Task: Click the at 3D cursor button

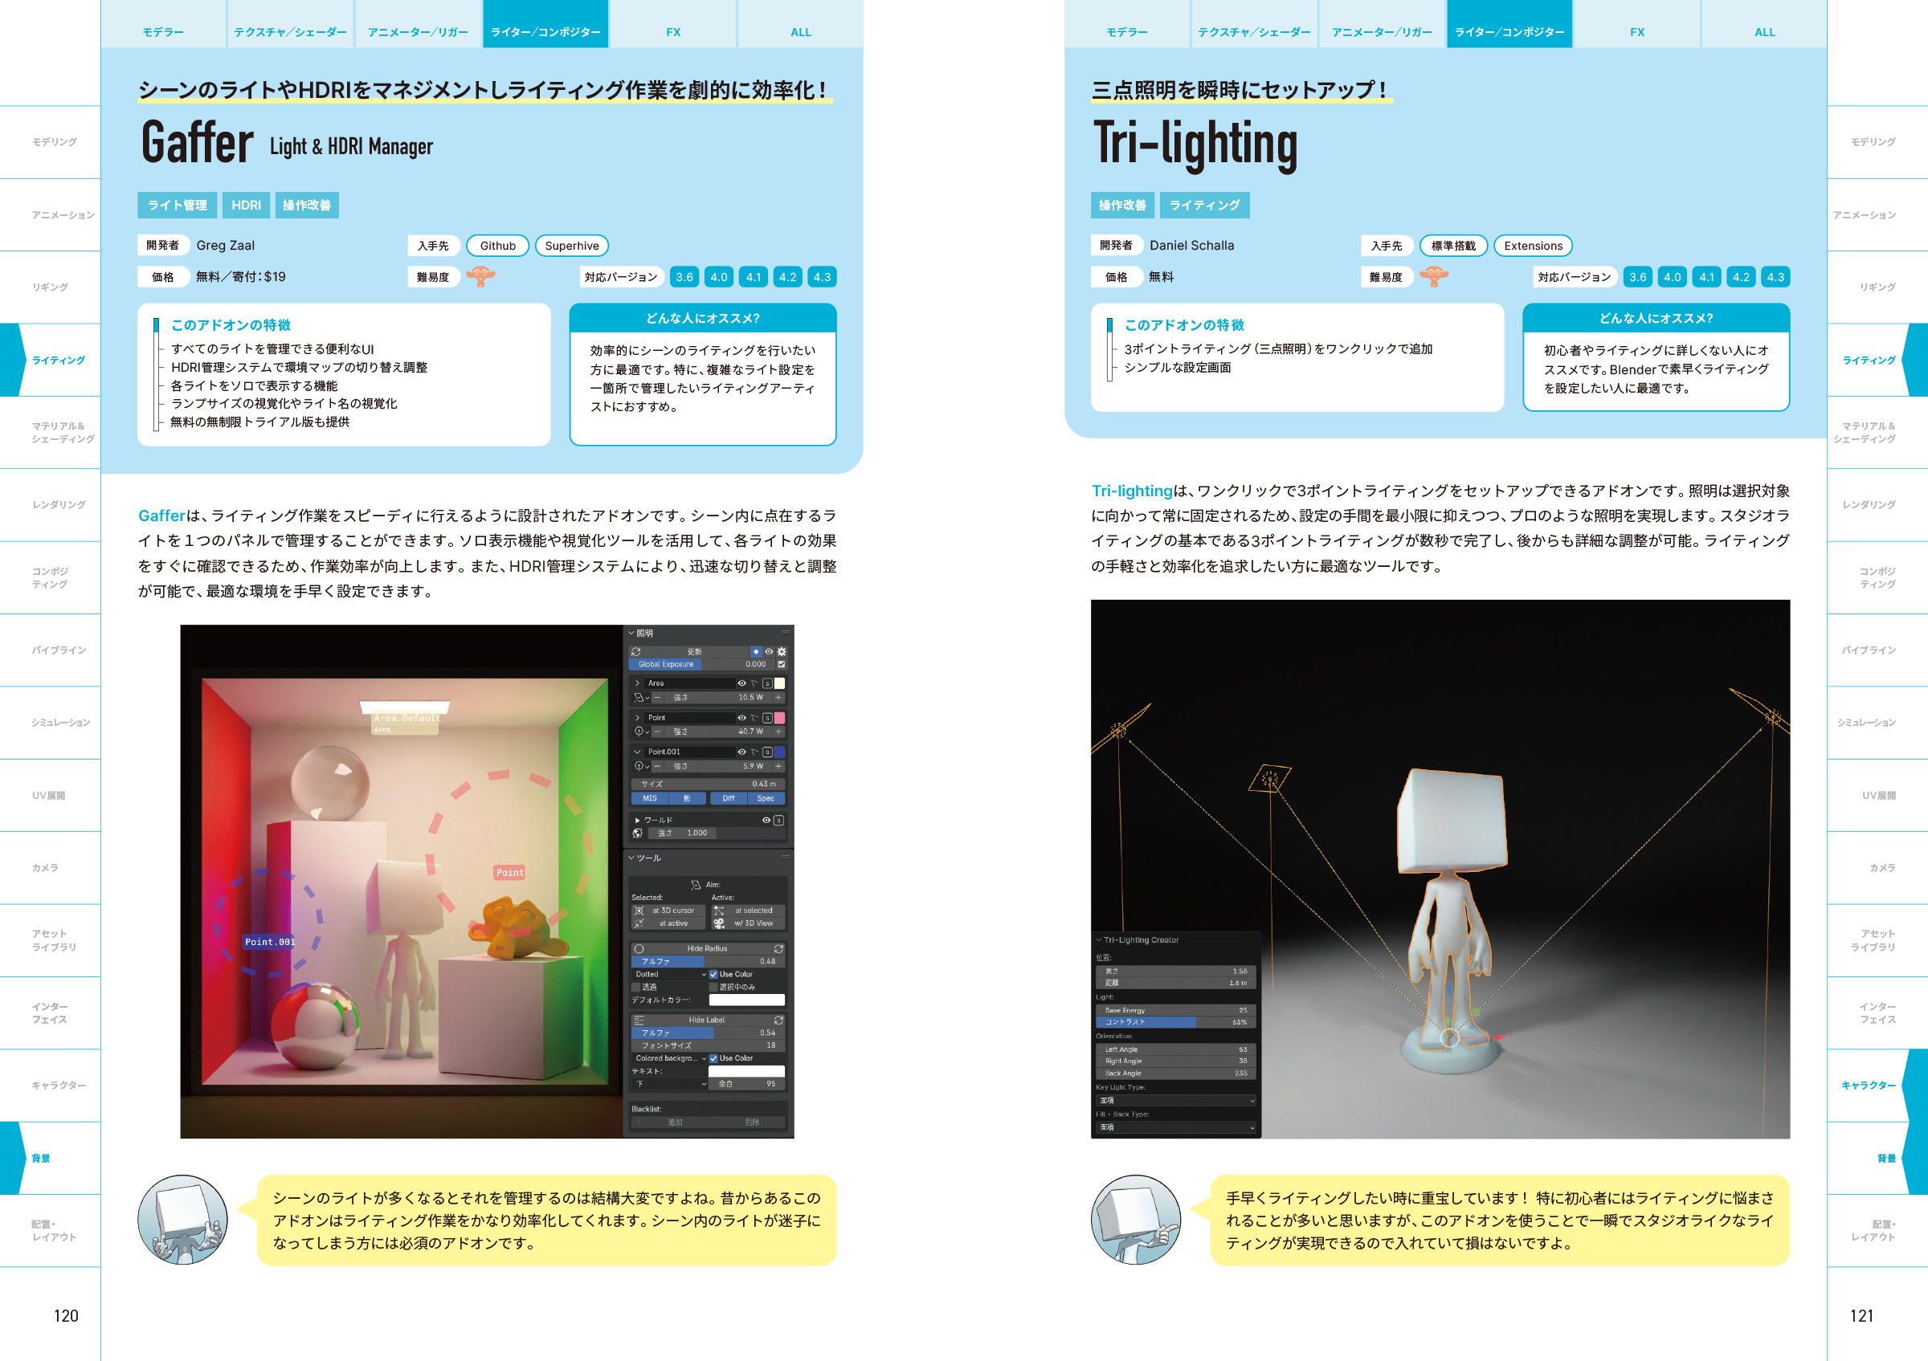Action: tap(668, 911)
